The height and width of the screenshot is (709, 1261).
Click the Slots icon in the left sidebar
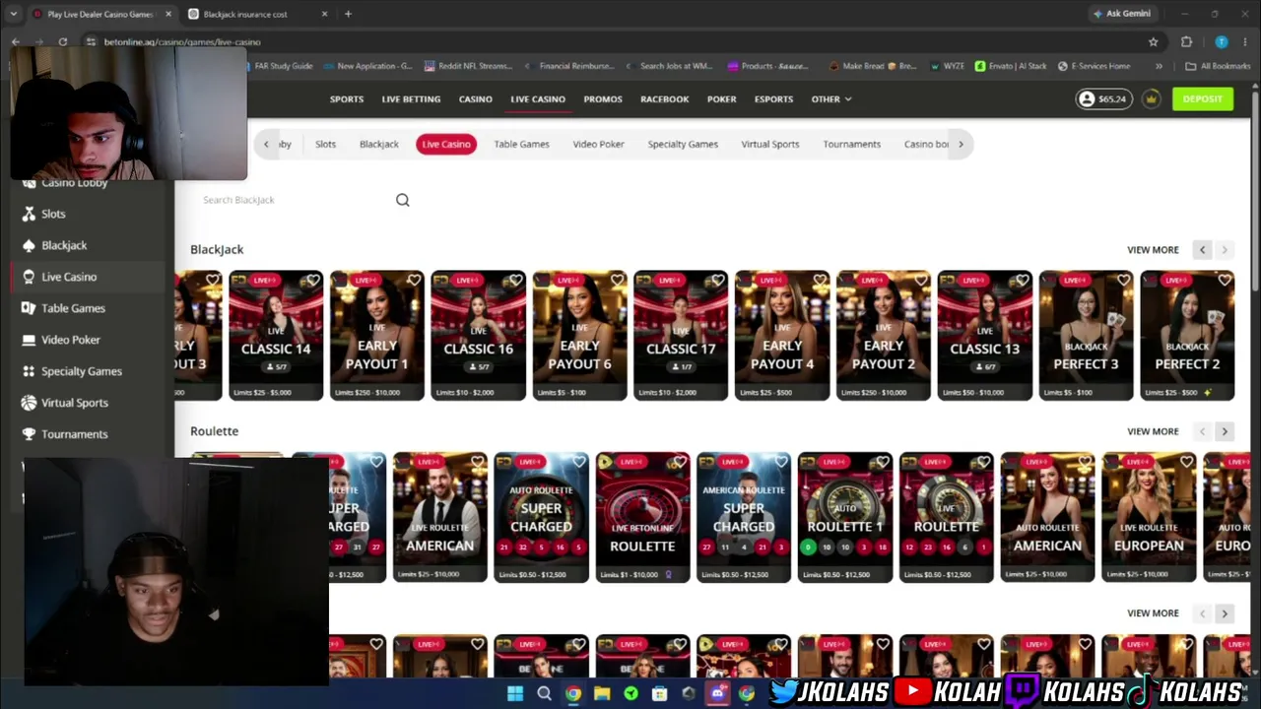[29, 214]
